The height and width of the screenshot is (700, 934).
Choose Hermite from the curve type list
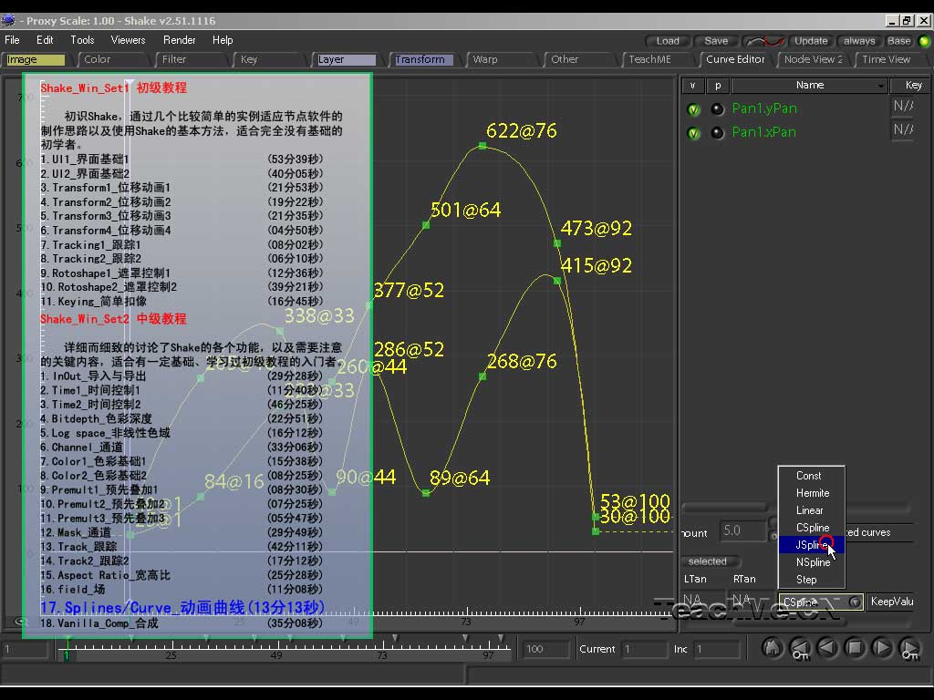pyautogui.click(x=811, y=493)
